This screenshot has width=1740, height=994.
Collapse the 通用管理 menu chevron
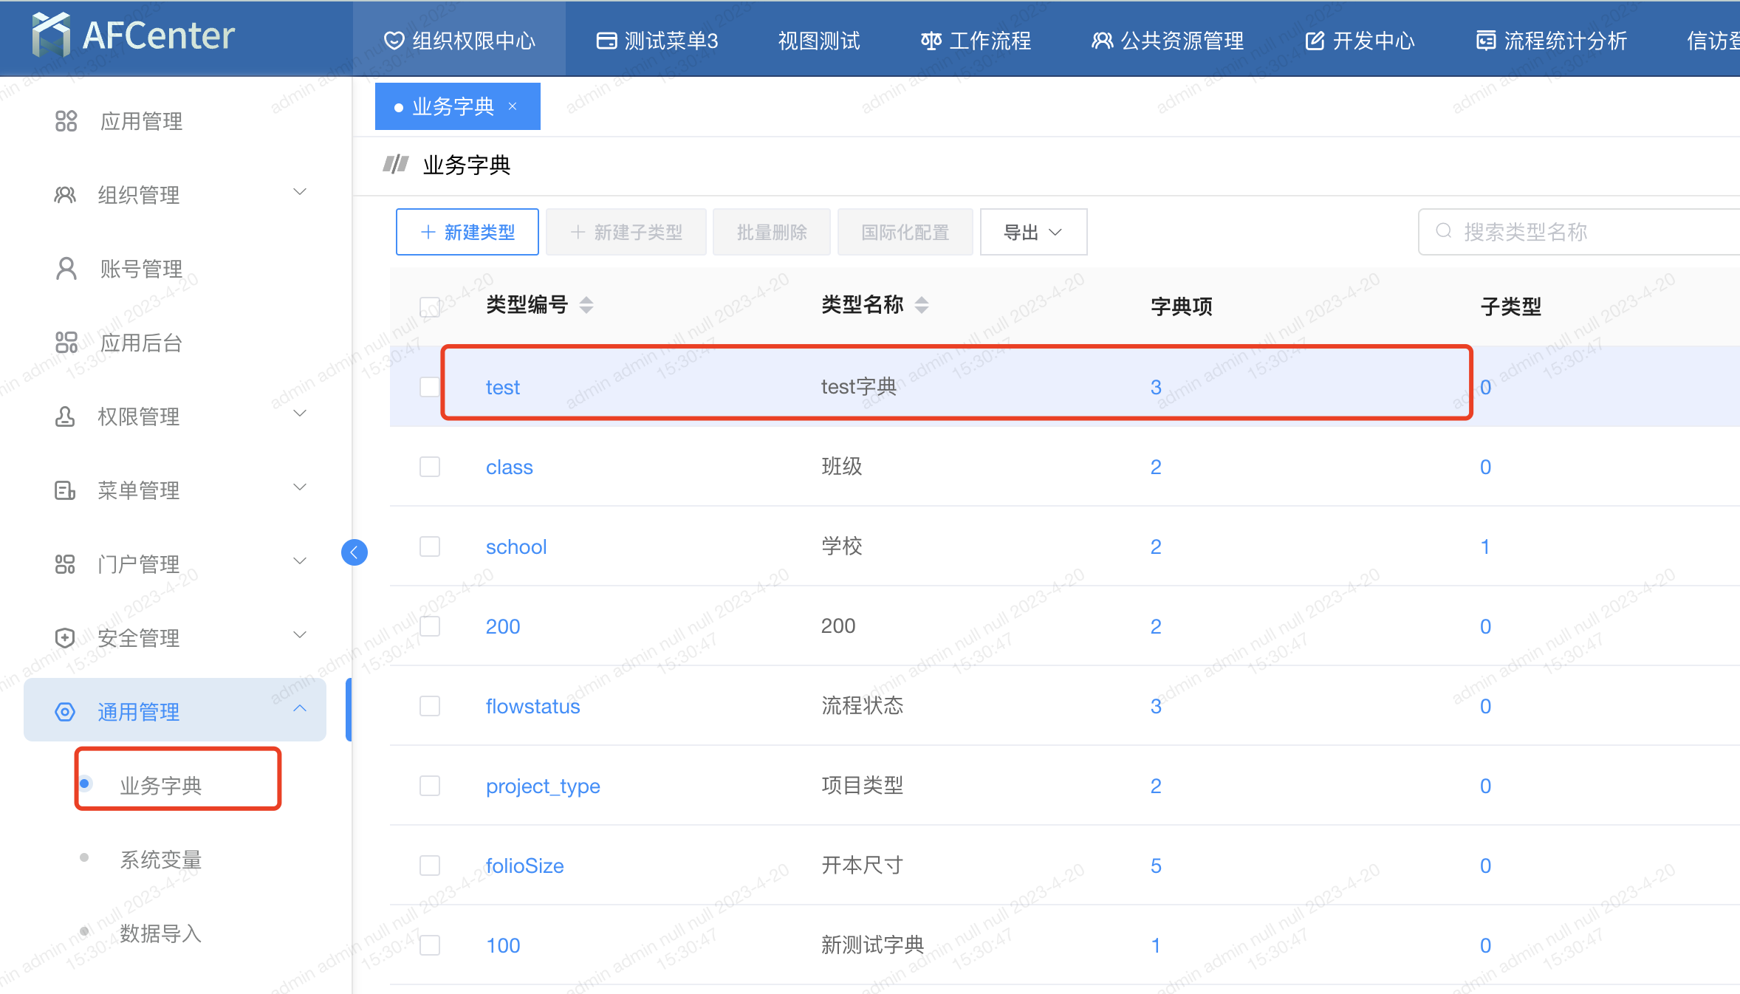pos(300,709)
